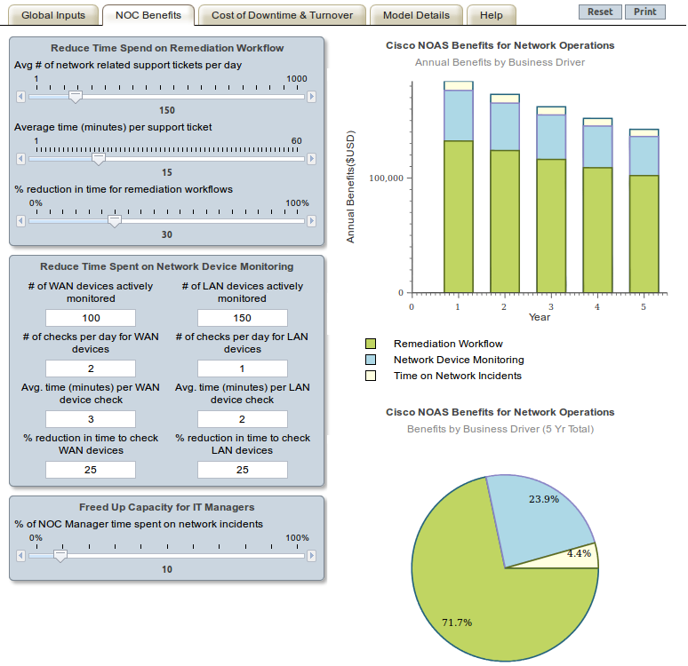The width and height of the screenshot is (688, 666).
Task: Click the Remediation Workflow legend swatch
Action: [x=371, y=344]
